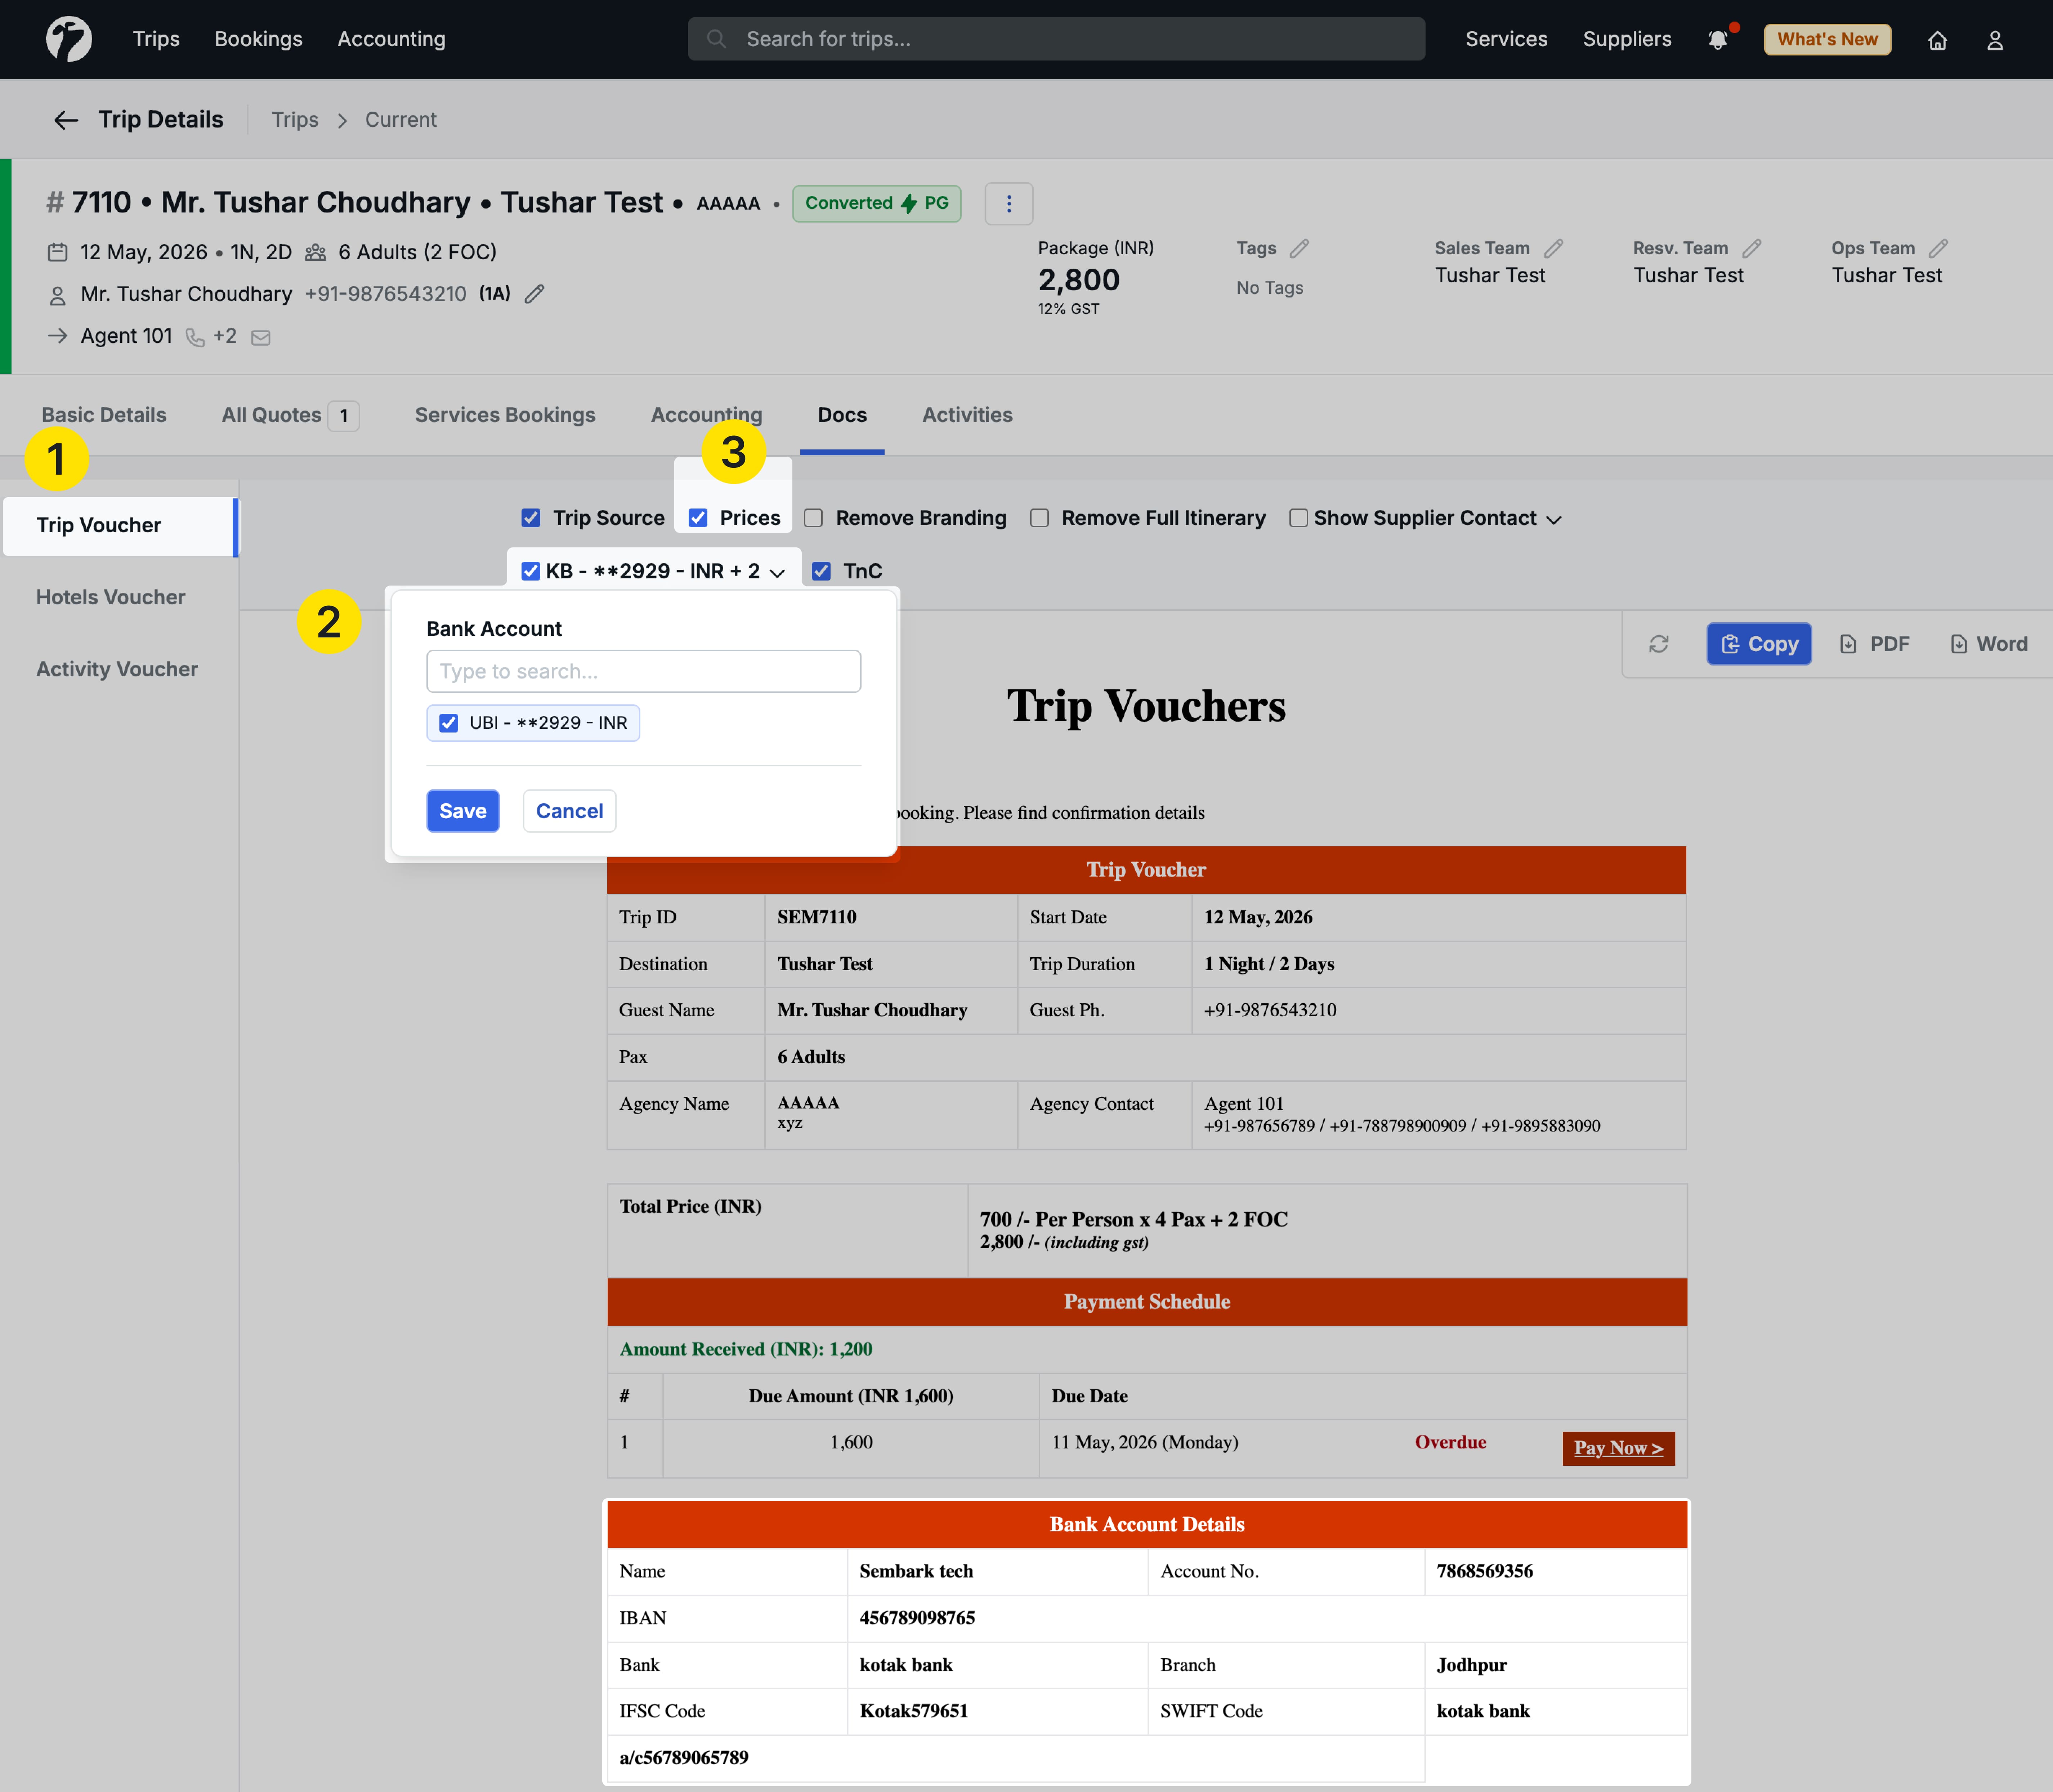Click the Agent 101 link in header
This screenshot has height=1792, width=2053.
tap(126, 336)
